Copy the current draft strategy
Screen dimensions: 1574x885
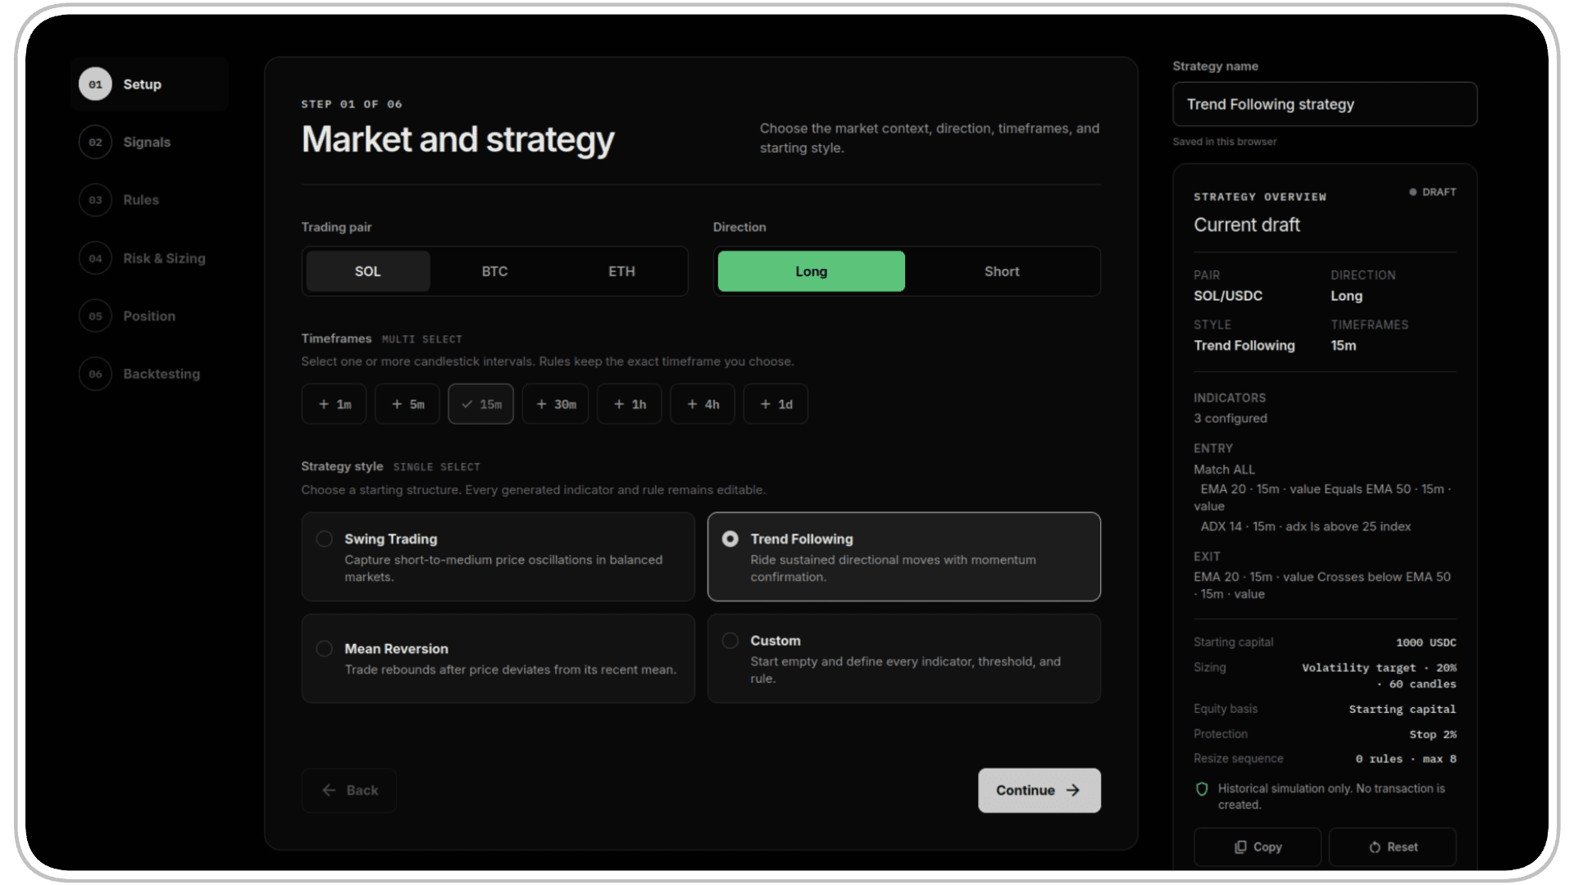1258,847
